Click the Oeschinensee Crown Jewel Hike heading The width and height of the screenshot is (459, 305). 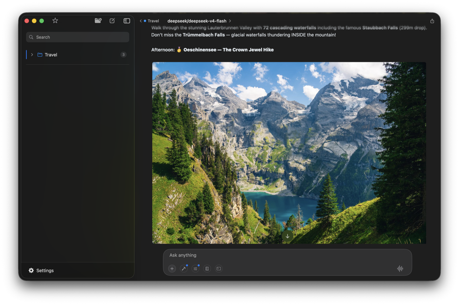(228, 50)
